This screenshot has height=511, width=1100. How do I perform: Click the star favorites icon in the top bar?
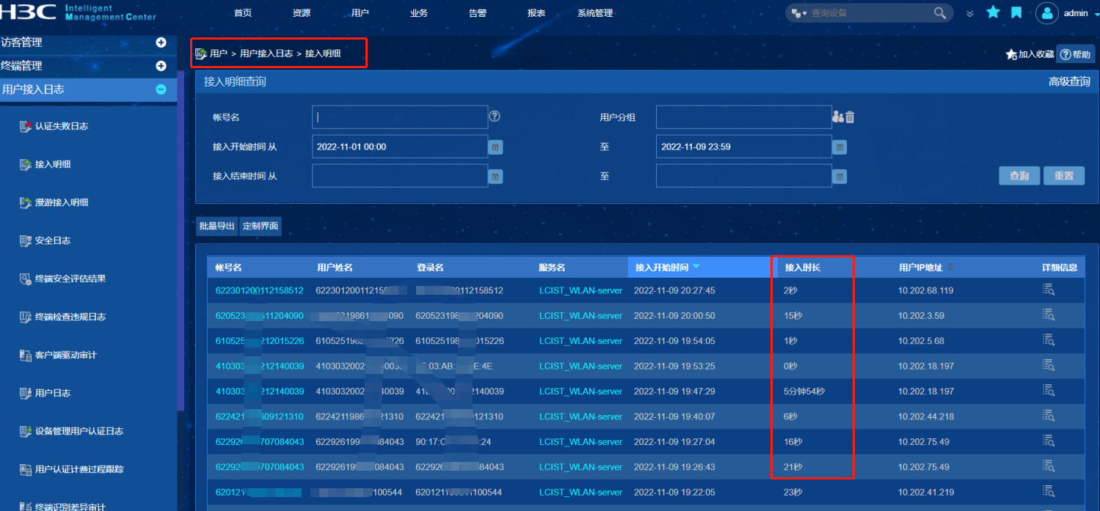994,12
